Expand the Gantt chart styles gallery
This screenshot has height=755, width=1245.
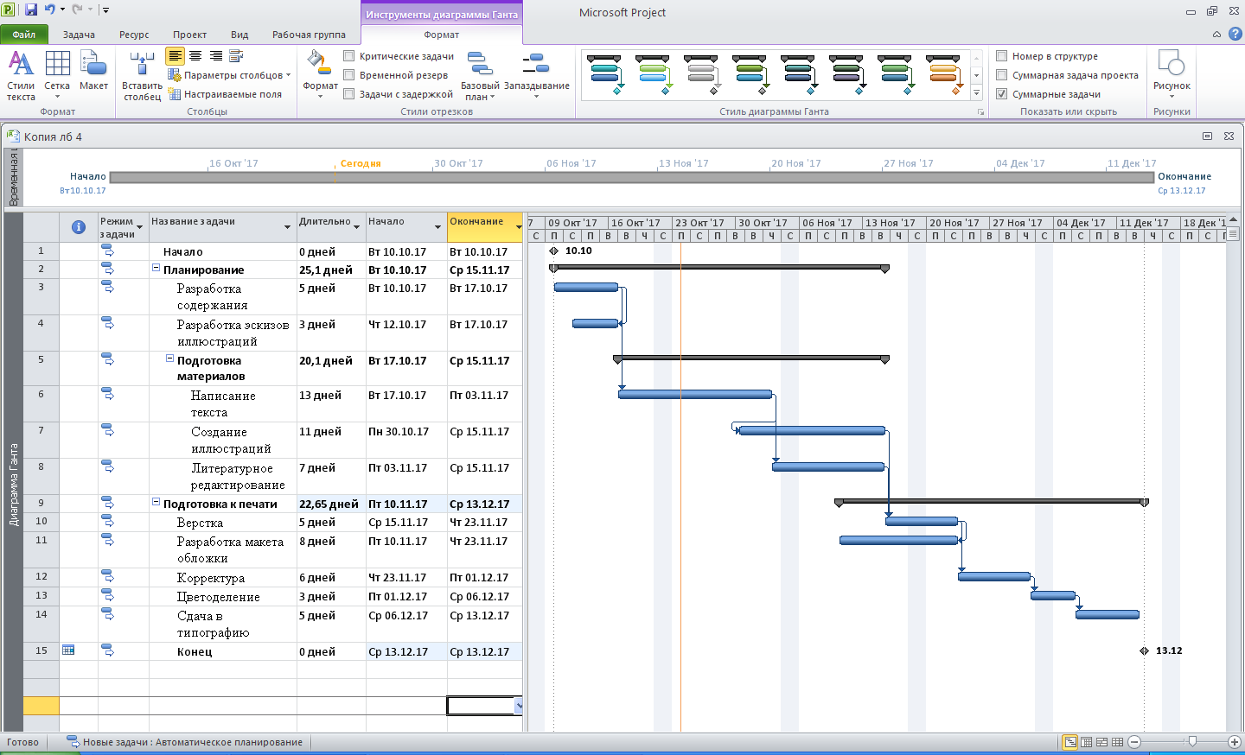[976, 93]
